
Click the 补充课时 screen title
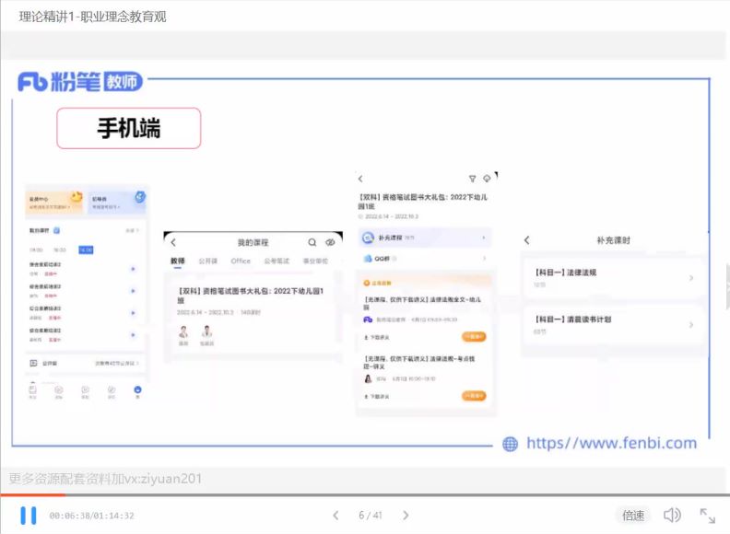pyautogui.click(x=614, y=240)
